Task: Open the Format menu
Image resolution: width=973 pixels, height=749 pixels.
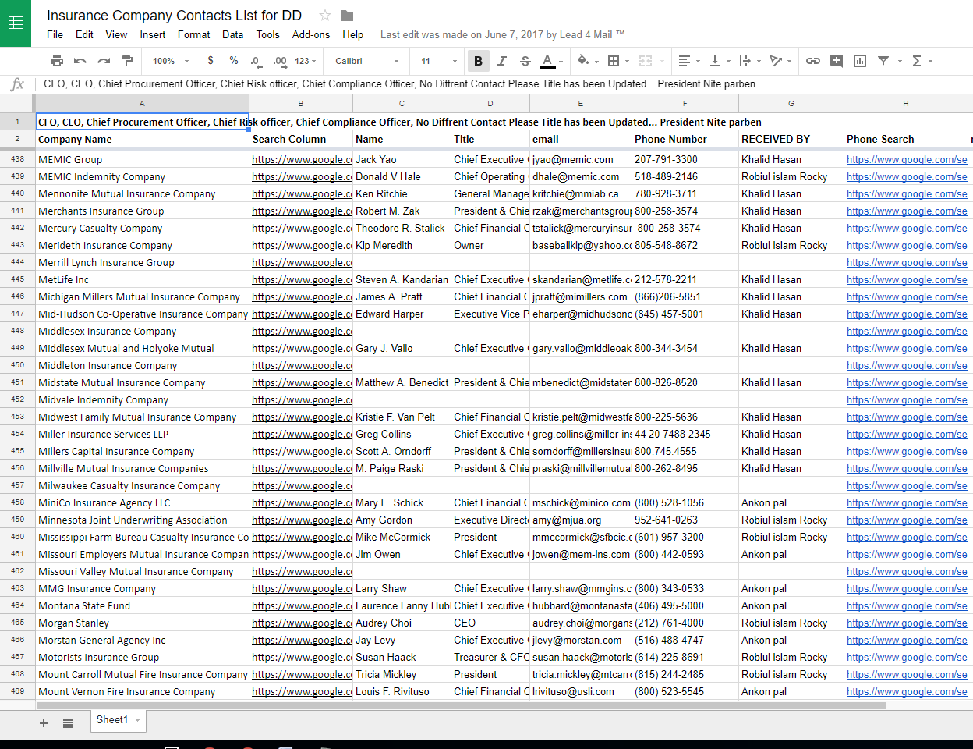Action: tap(193, 34)
